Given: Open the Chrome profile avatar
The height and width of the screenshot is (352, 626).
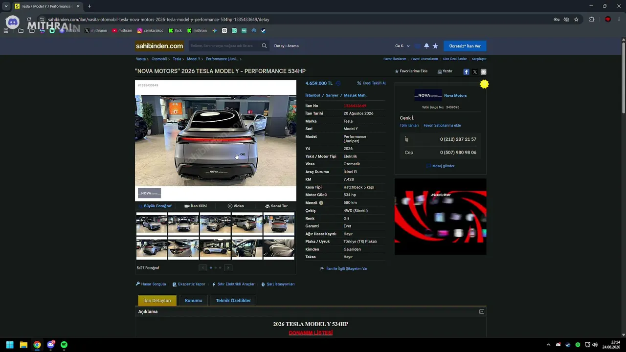Looking at the screenshot, I should [x=608, y=20].
